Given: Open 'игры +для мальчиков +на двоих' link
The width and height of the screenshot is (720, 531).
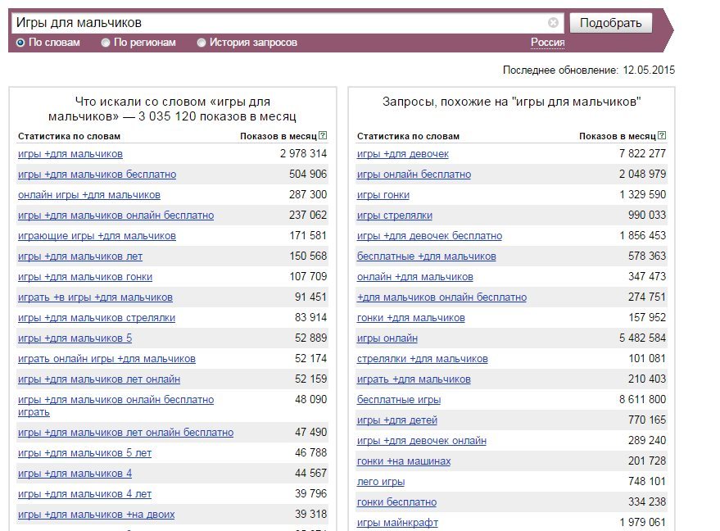Looking at the screenshot, I should (97, 515).
